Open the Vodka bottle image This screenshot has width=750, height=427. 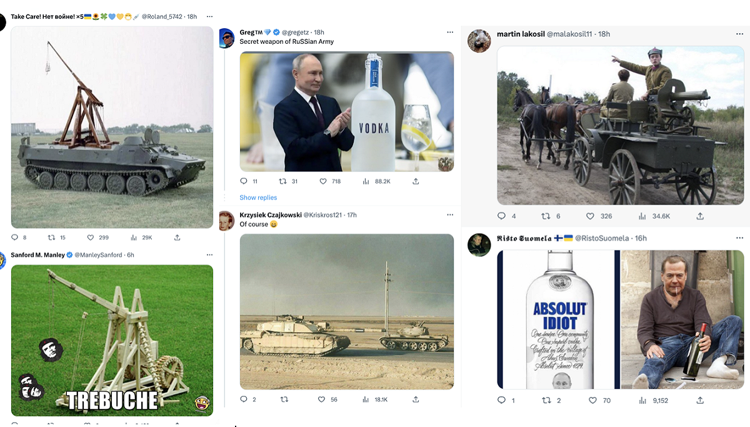click(x=347, y=111)
